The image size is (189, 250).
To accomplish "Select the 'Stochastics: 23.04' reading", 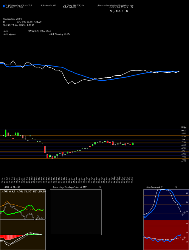I will tap(12, 19).
